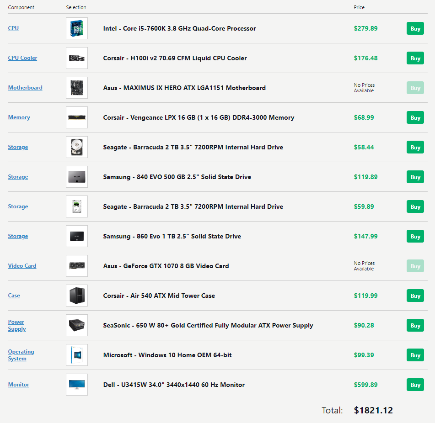Open the Operating System component link
This screenshot has width=435, height=423.
coord(21,355)
